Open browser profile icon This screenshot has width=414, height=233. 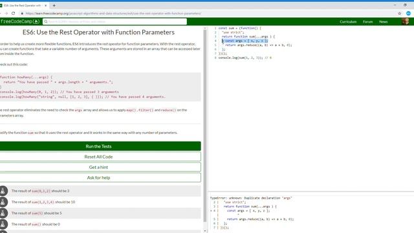click(x=408, y=13)
